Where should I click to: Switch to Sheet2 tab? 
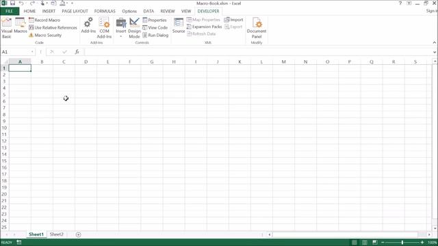click(x=57, y=234)
